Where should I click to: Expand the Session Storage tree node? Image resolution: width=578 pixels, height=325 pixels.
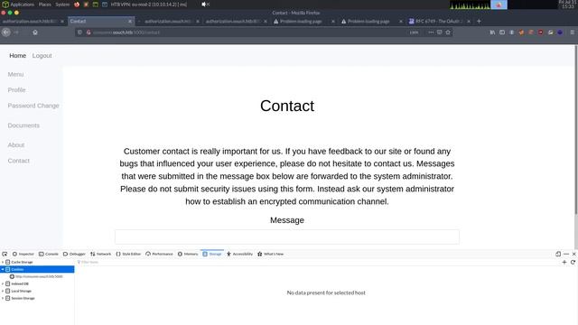click(3, 298)
